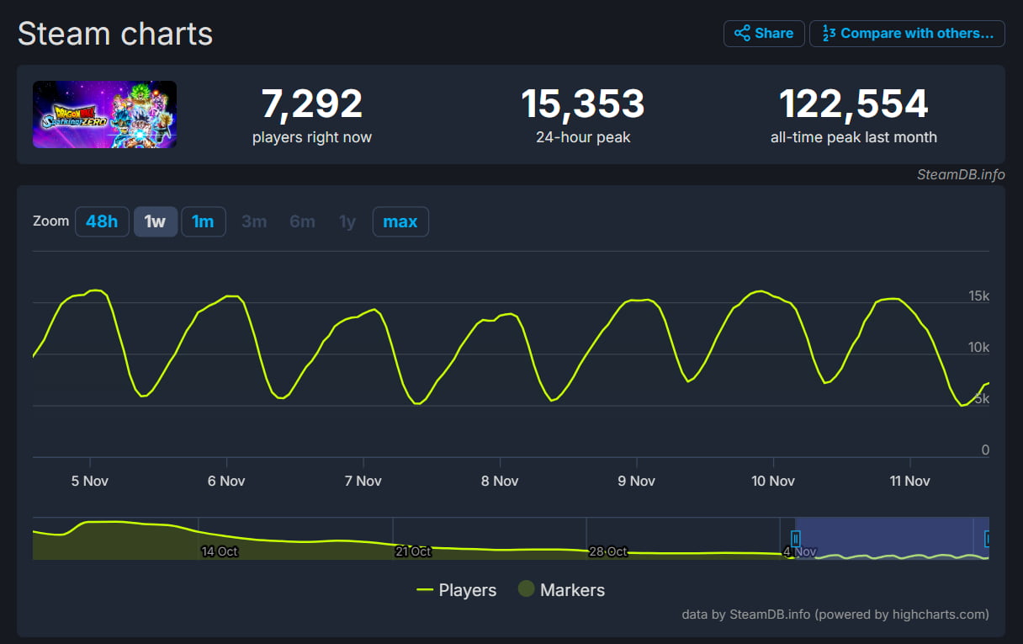
Task: Click the compare icon beside Compare with others
Action: 829,34
